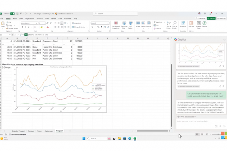Click the green Share button
The image size is (227, 151).
point(211,18)
